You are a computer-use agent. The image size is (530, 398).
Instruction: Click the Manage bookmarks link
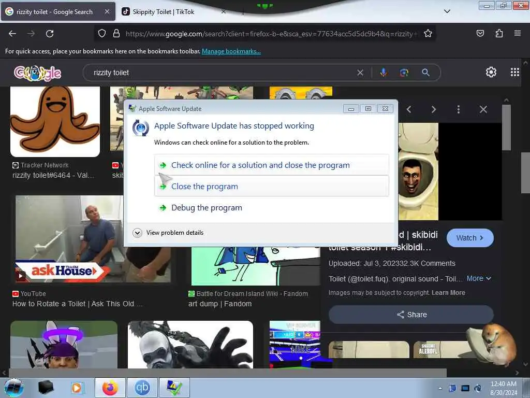[x=231, y=51]
